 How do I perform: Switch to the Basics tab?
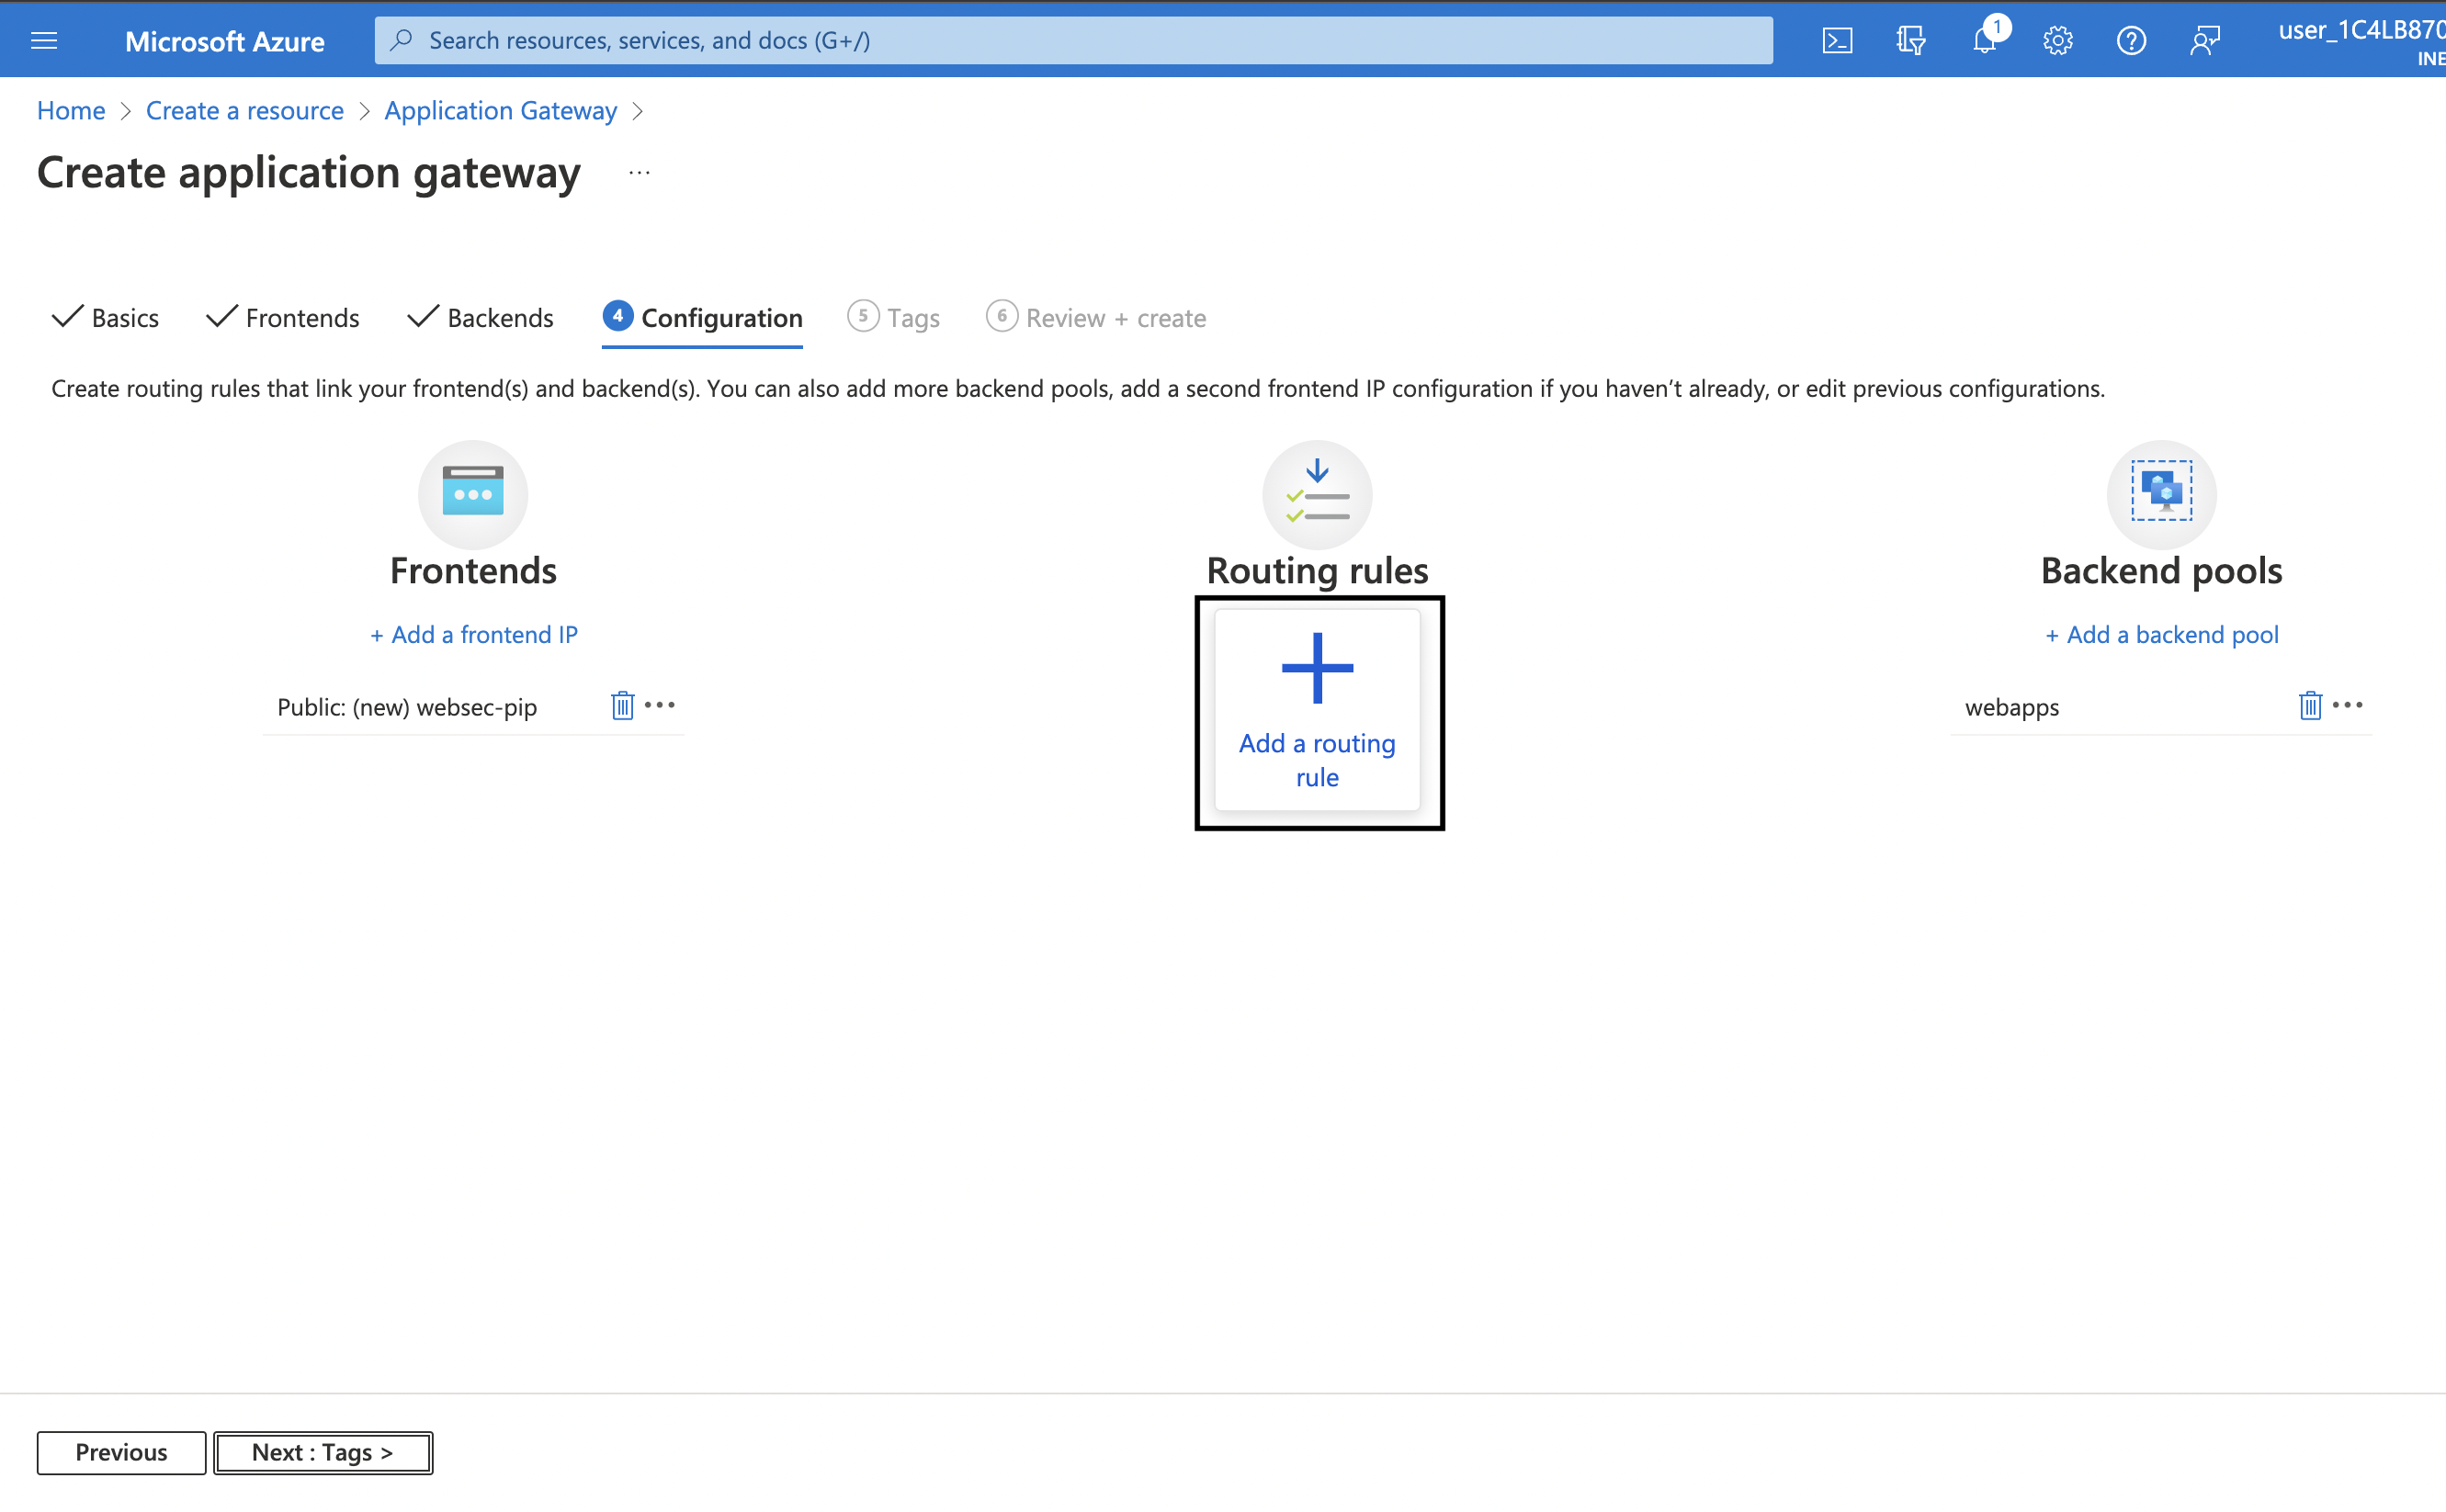(x=106, y=318)
